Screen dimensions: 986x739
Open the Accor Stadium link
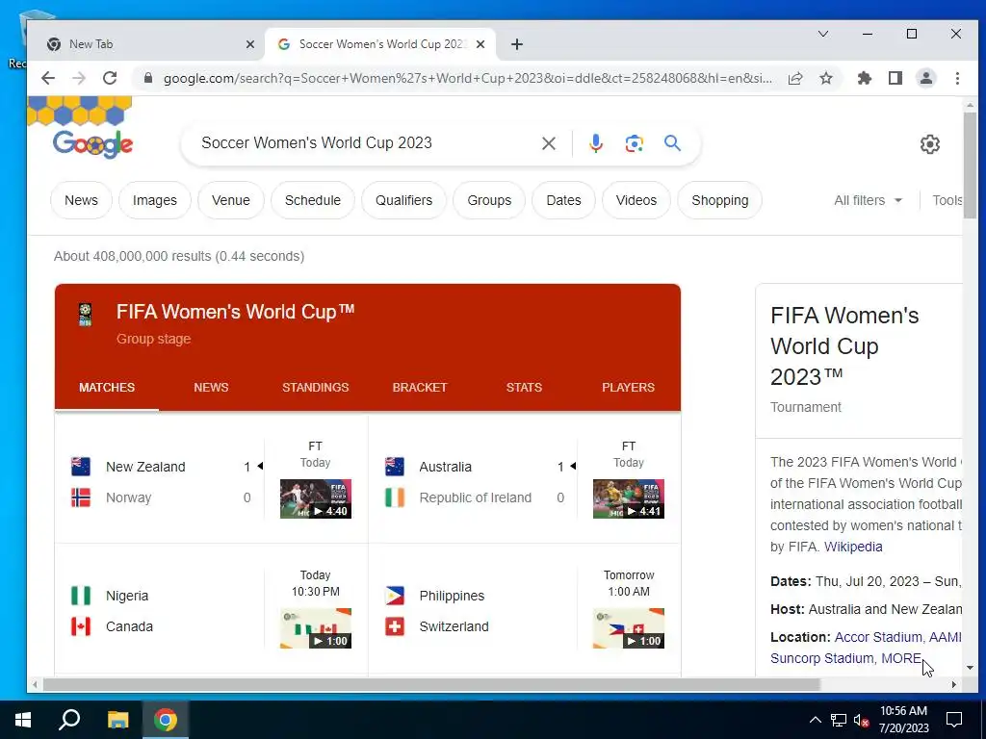878,637
